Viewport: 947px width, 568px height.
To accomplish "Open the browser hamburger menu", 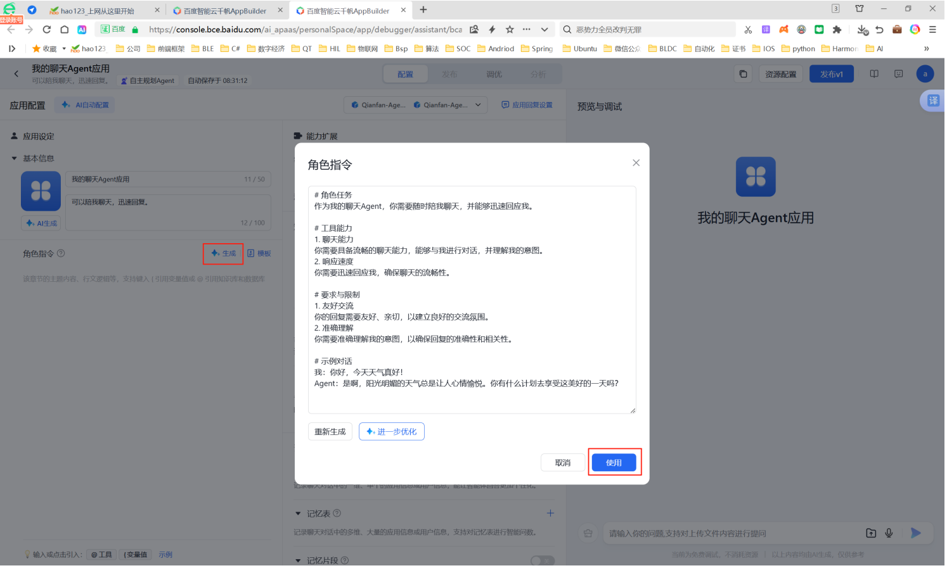I will (934, 30).
